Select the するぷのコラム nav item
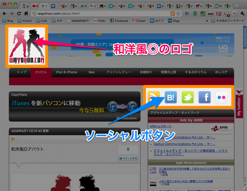Image resolution: width=247 pixels, height=191 pixels. point(196,72)
